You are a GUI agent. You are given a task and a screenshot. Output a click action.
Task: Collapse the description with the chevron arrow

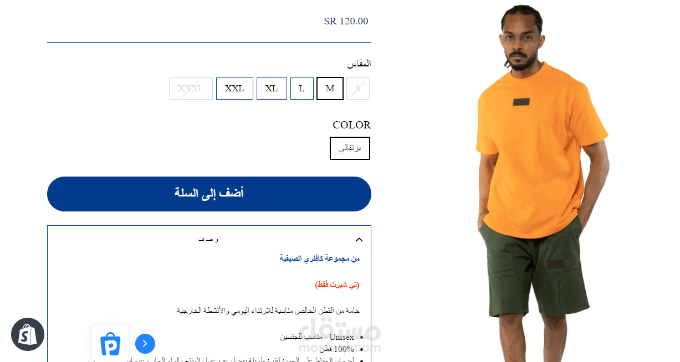(359, 240)
